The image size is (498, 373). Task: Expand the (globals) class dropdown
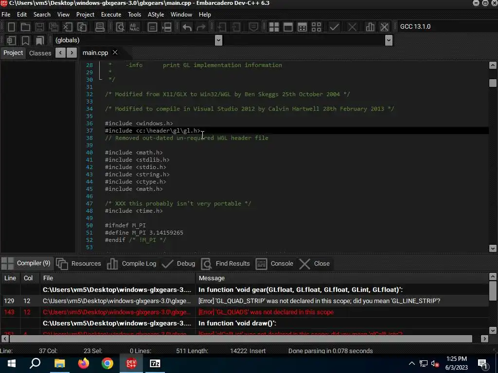pos(218,40)
